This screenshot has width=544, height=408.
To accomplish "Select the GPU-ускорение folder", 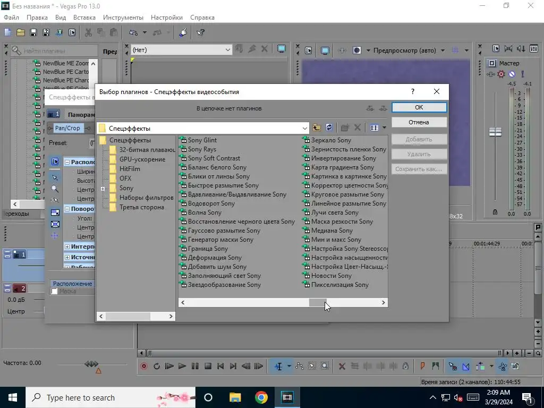I will coord(142,159).
